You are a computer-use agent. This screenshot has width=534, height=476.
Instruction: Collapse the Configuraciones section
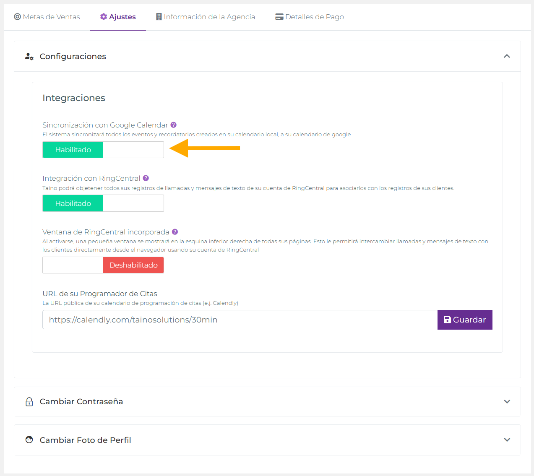pos(507,56)
